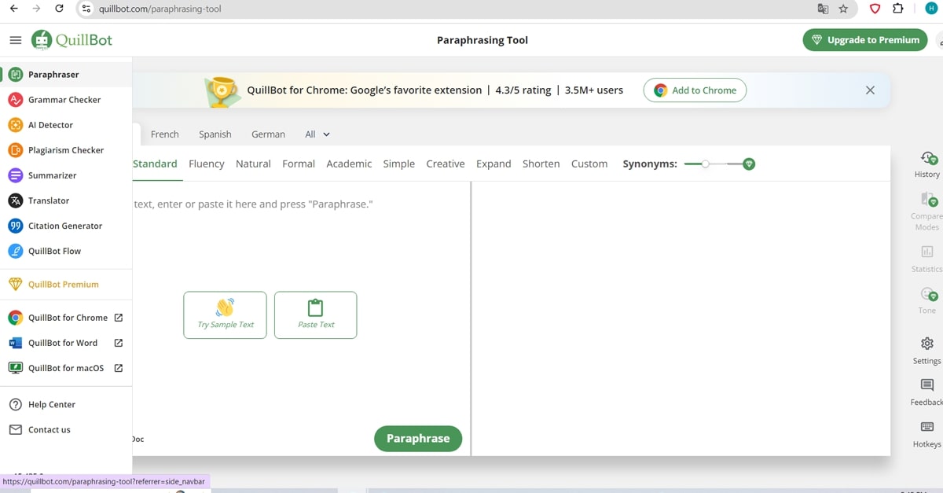Screen dimensions: 943x493
Task: Switch to the Academic mode tab
Action: [349, 164]
